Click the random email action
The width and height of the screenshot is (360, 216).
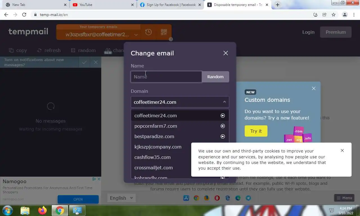(83, 50)
